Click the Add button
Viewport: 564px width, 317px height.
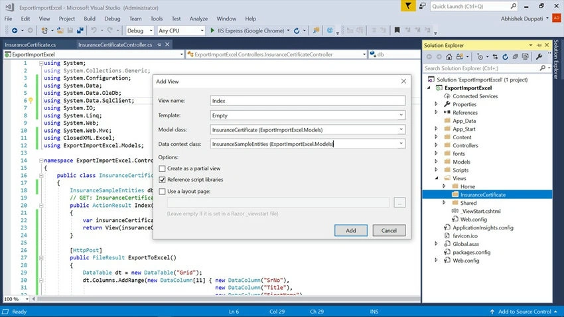pos(351,231)
